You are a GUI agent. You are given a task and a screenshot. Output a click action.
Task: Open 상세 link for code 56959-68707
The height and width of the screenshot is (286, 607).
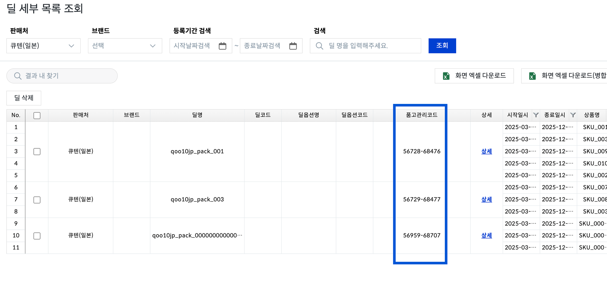tap(487, 235)
